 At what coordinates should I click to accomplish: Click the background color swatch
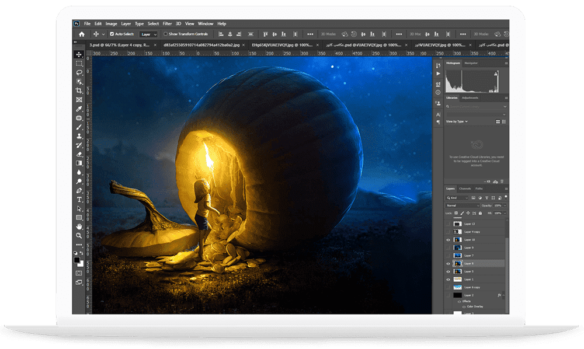[82, 264]
